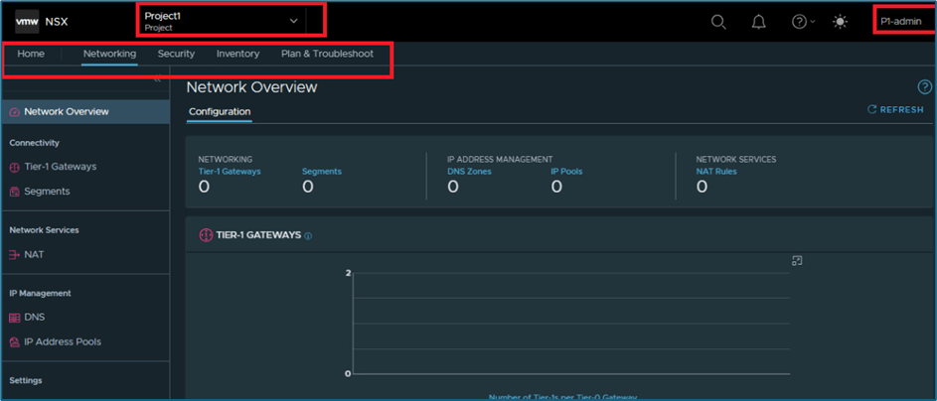Open the NAT Rules link
Screen dimensions: 937x401
(716, 172)
